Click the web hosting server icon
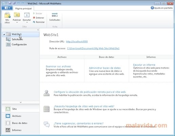The width and height of the screenshot is (175, 136). 46,109
